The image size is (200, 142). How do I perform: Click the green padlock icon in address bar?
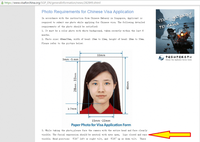coord(2,2)
